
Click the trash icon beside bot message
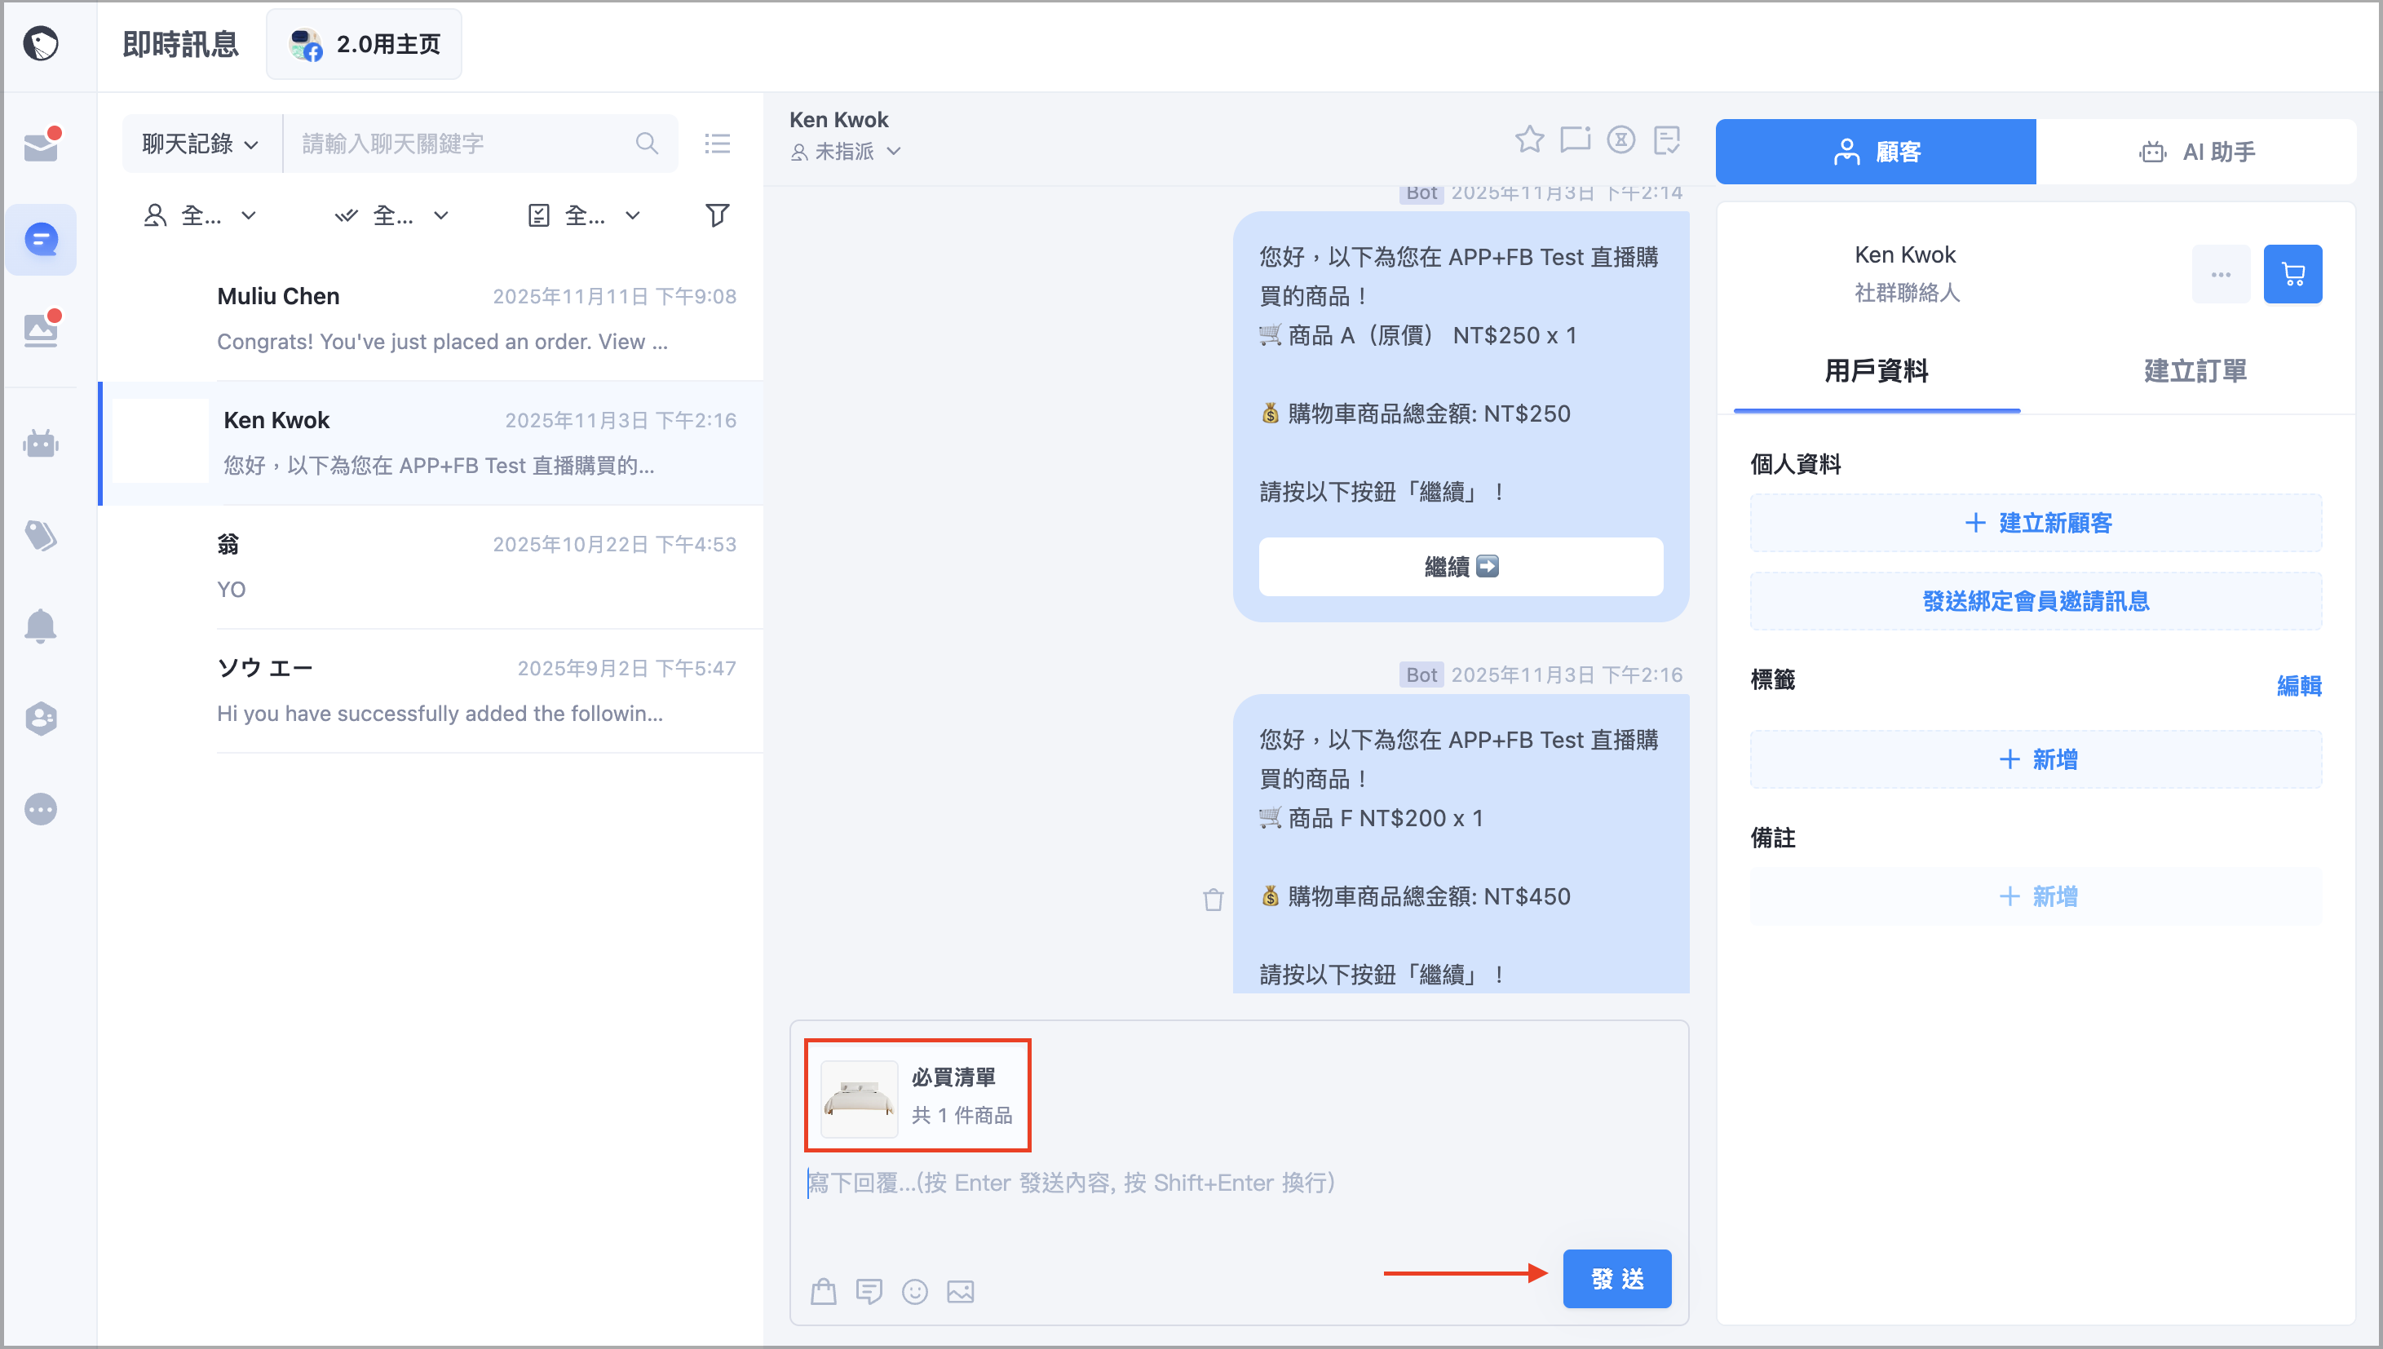(1214, 899)
